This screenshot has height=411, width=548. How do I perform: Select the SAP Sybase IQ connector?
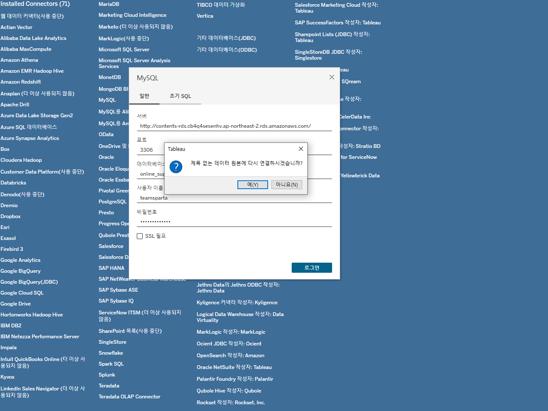pos(116,301)
